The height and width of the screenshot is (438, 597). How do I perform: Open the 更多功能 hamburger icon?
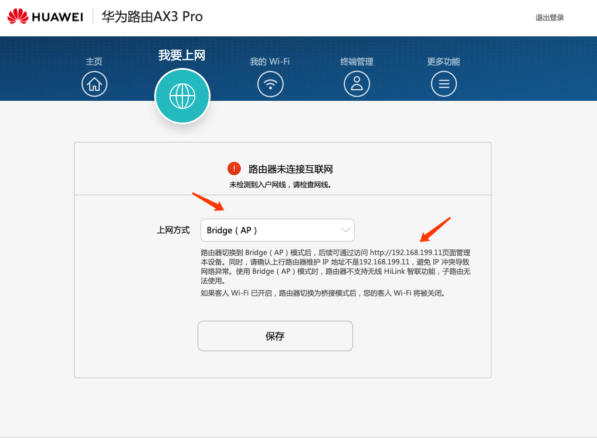[x=444, y=84]
